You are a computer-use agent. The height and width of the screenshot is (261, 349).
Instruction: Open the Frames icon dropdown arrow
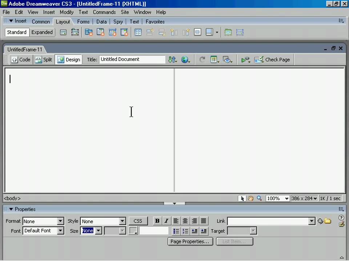(x=217, y=32)
